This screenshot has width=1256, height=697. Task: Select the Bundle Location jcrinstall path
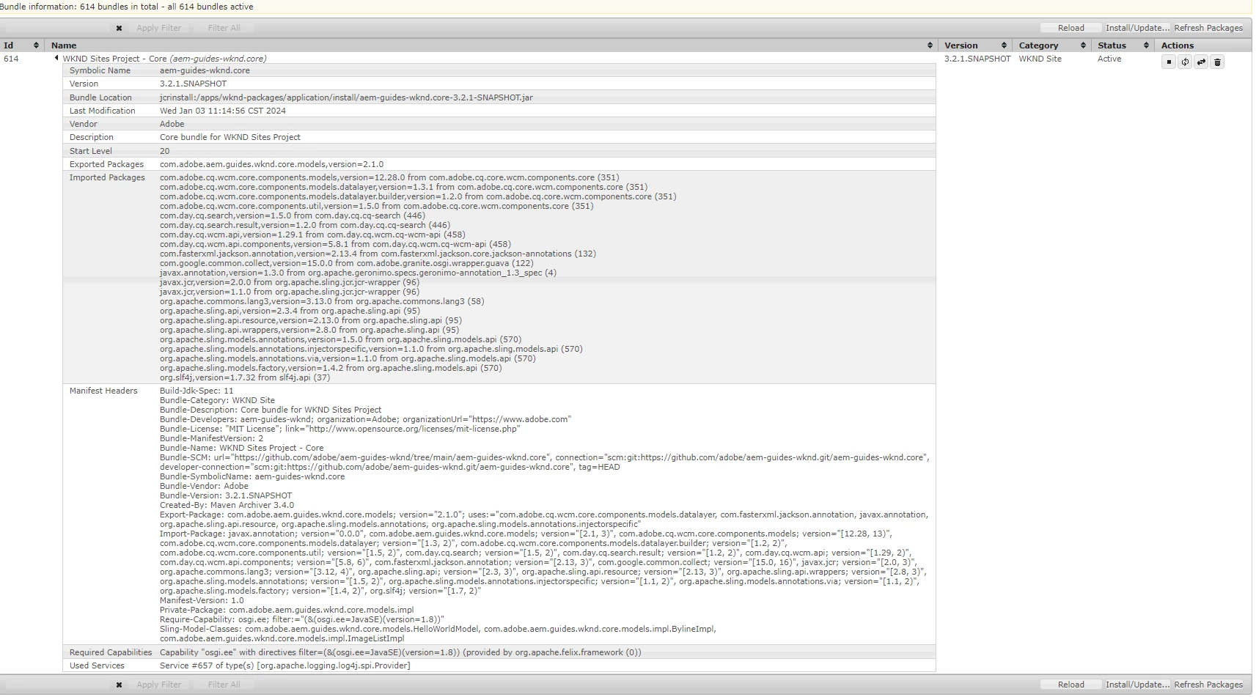[346, 97]
